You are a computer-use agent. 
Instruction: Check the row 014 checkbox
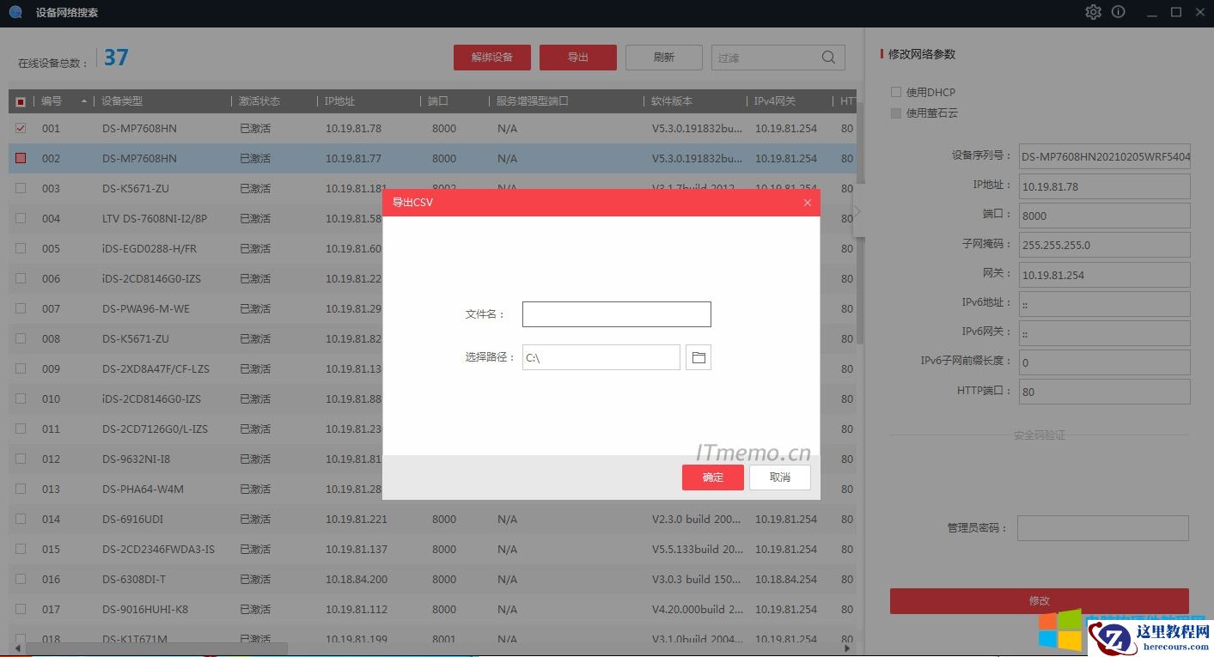(x=21, y=519)
